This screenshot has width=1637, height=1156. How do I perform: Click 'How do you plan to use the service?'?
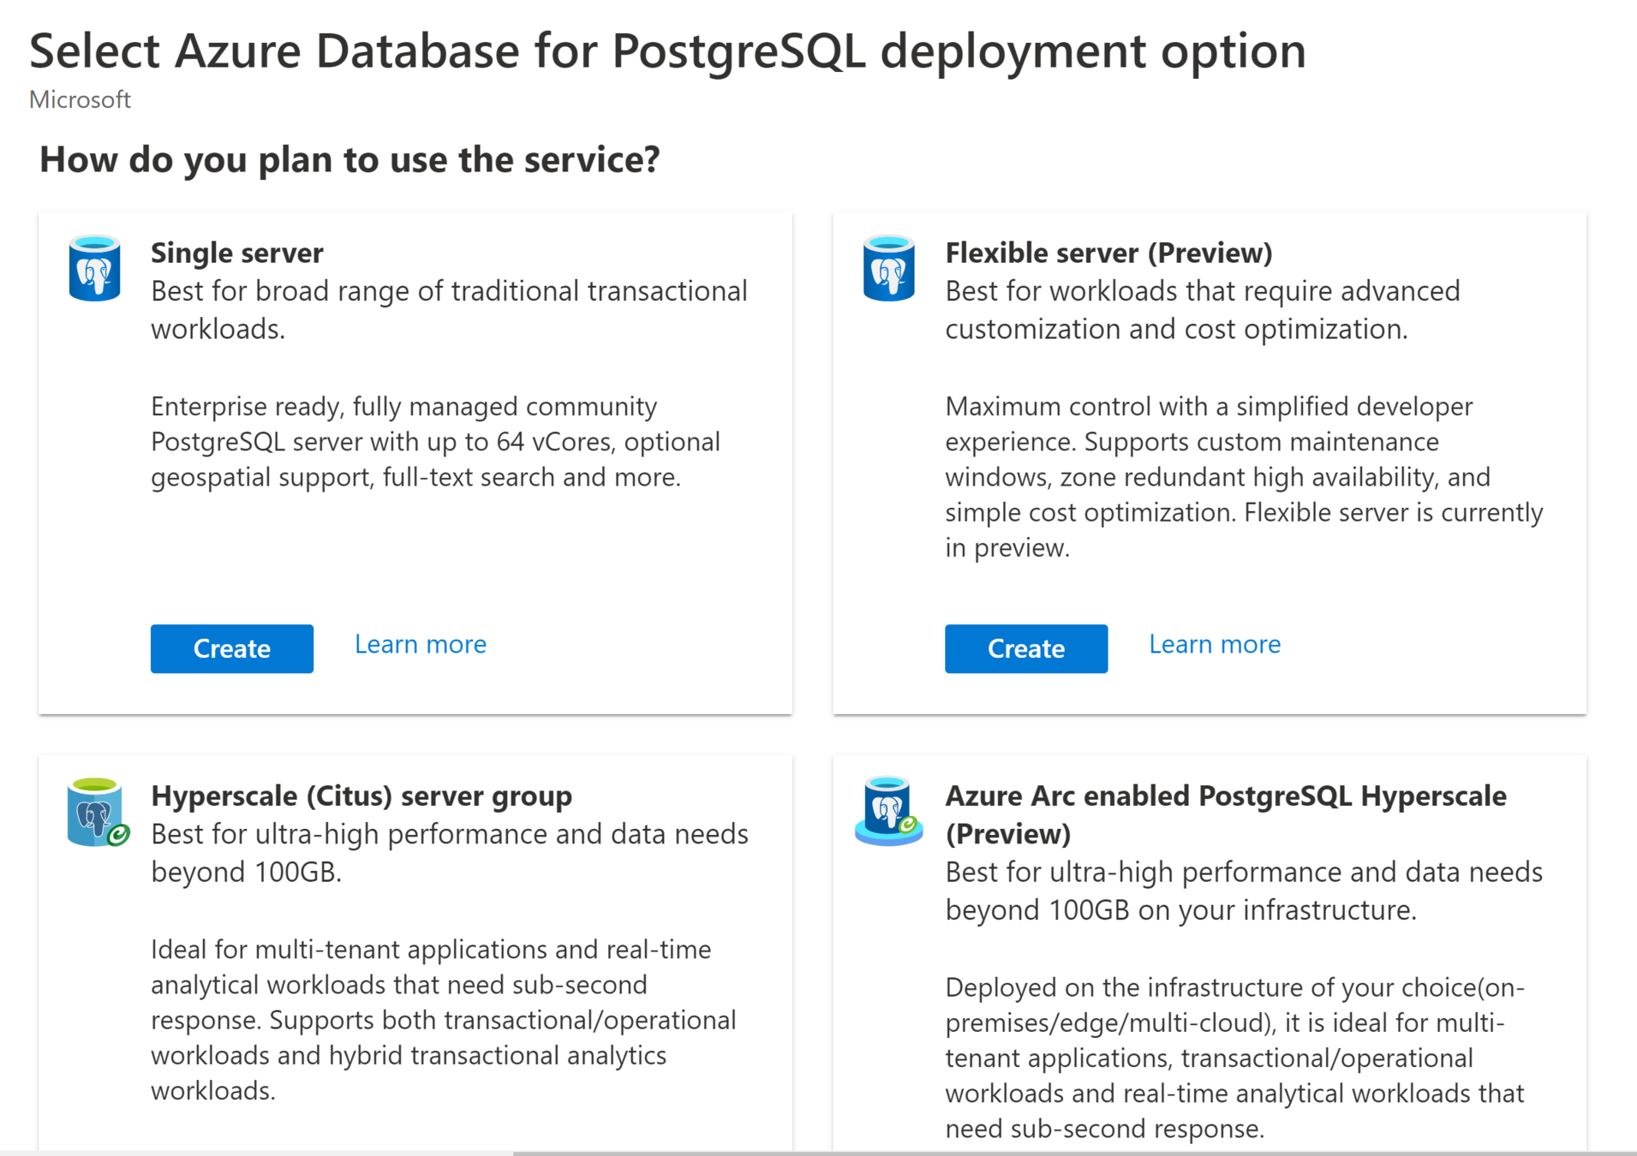(350, 159)
